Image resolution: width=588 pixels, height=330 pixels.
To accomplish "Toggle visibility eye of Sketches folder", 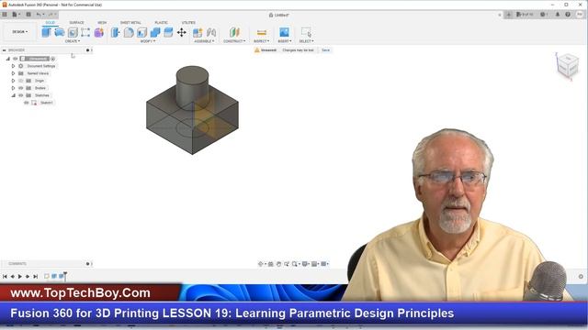I will 21,95.
